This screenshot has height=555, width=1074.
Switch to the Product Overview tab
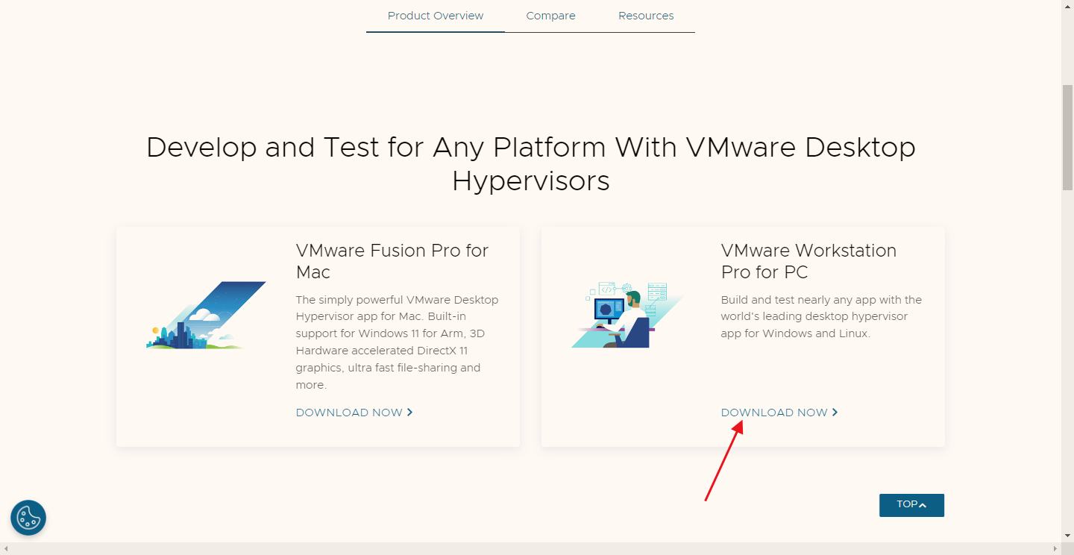click(x=436, y=16)
